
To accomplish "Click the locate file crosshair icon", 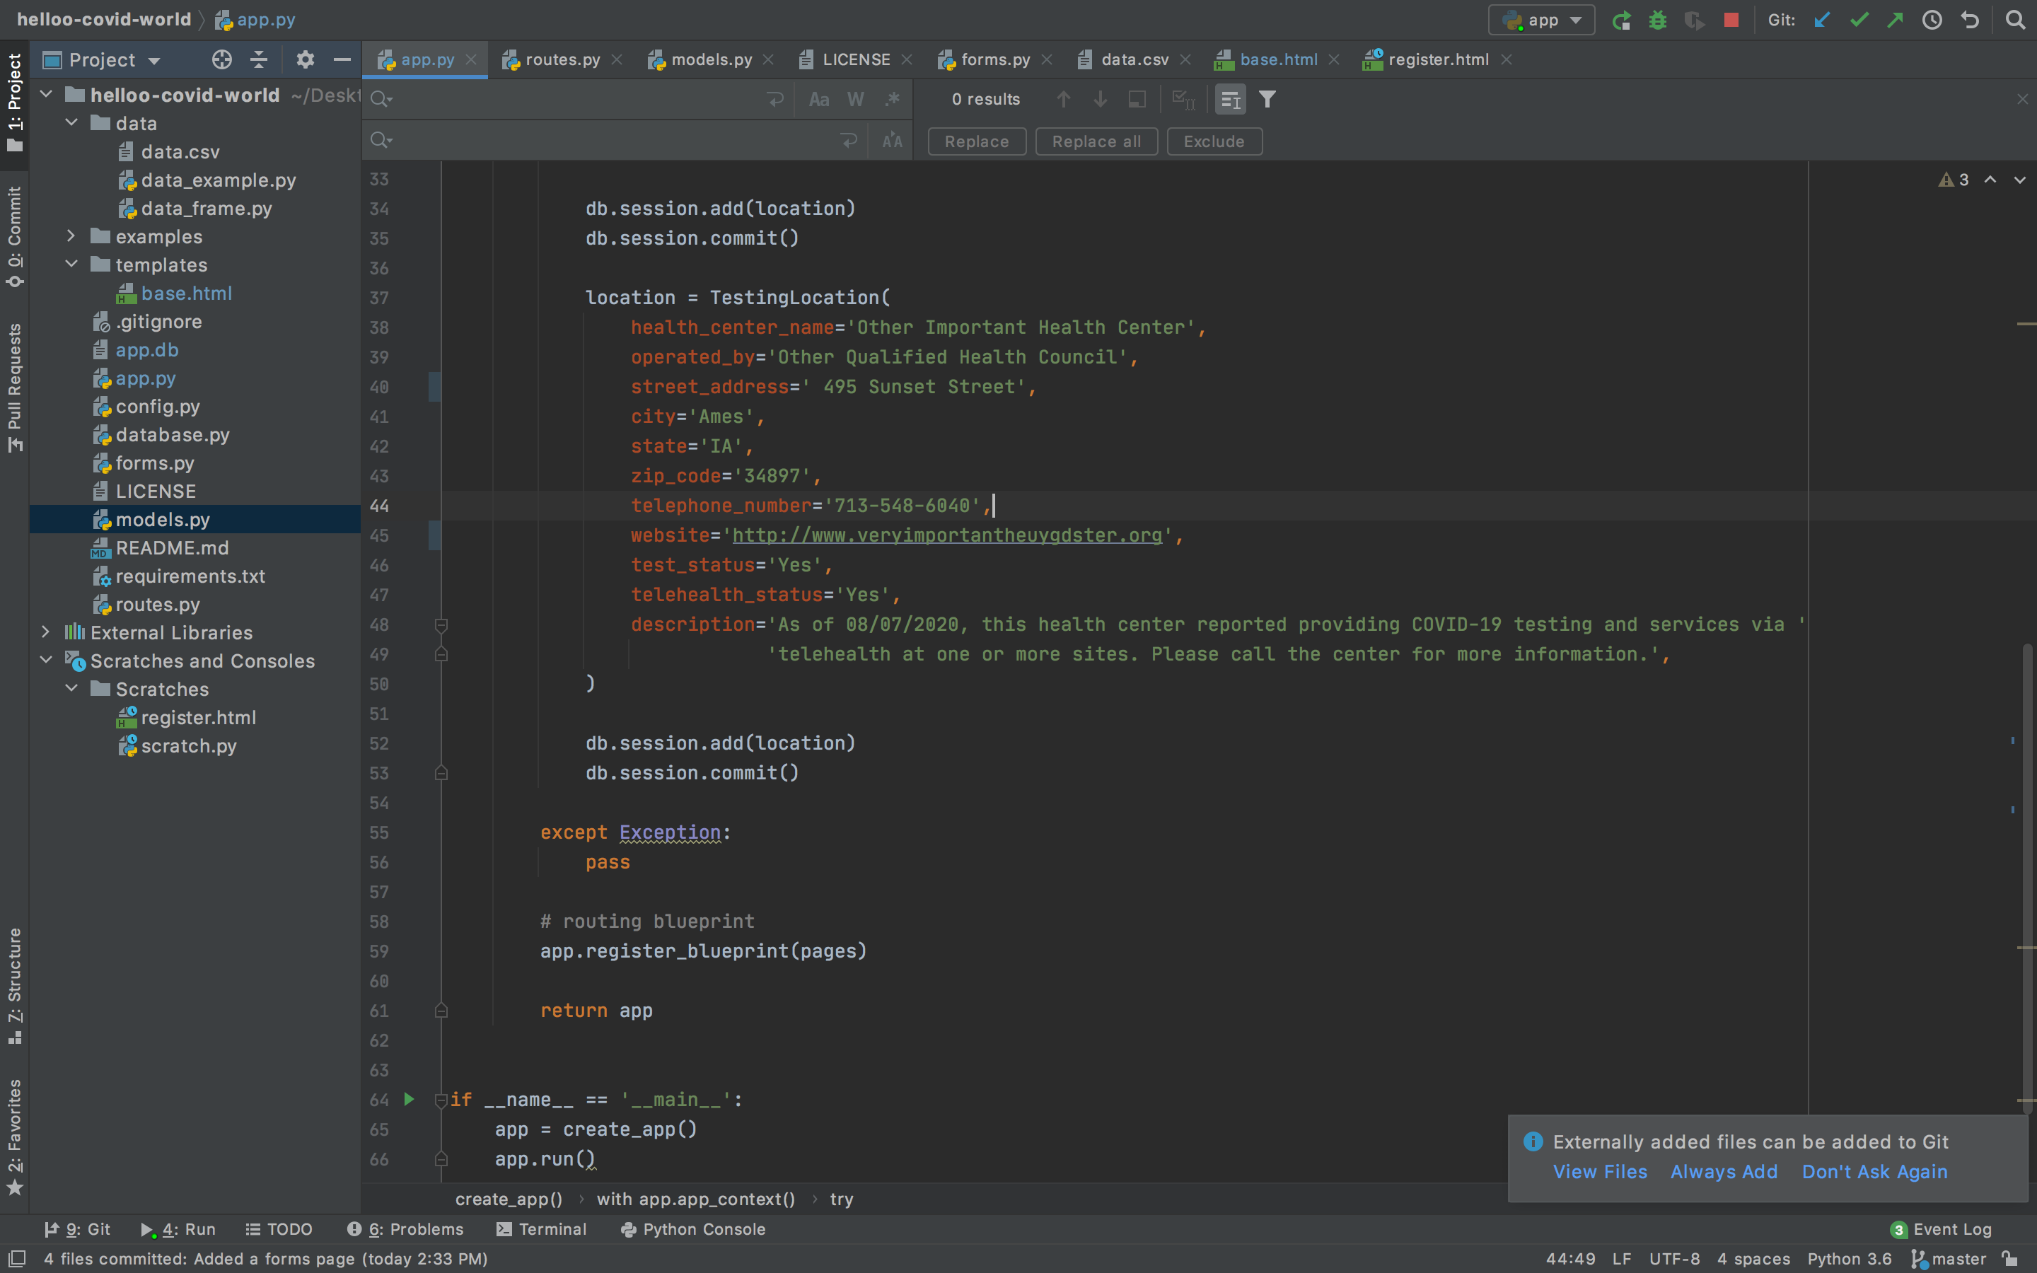I will pos(221,60).
